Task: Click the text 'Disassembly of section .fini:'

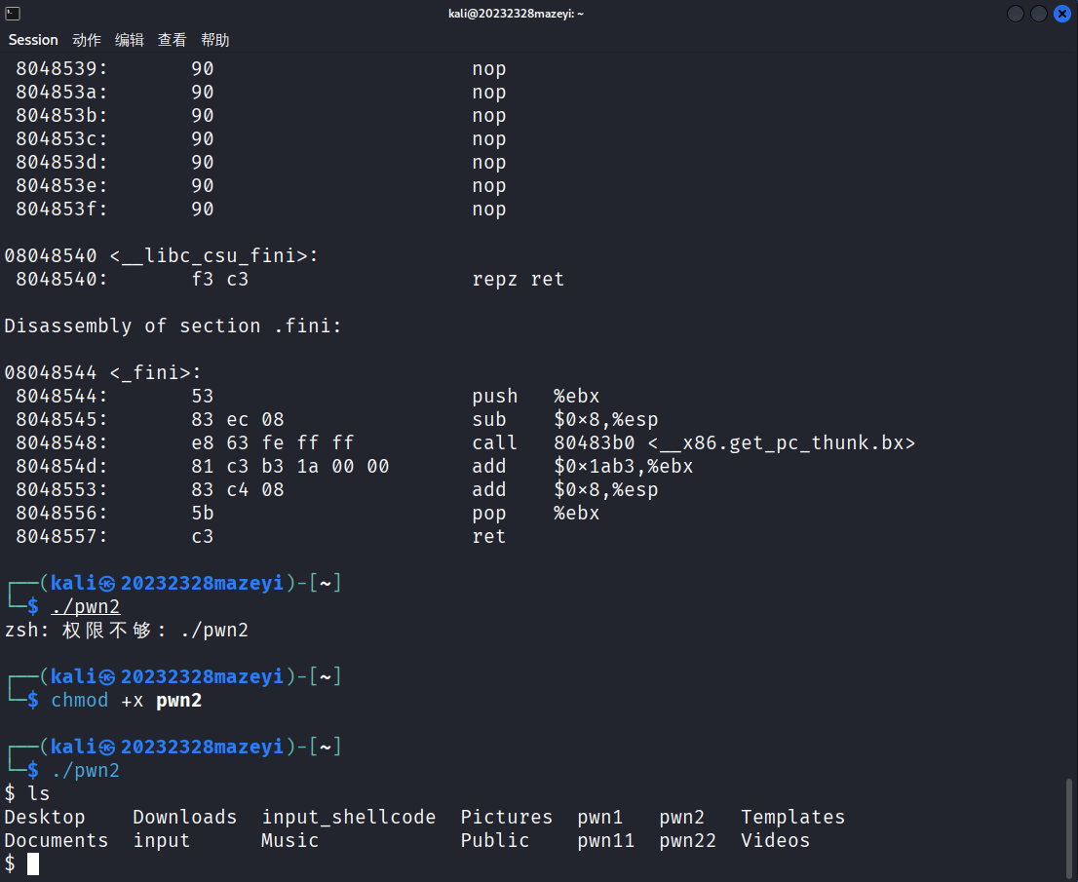Action: (173, 326)
